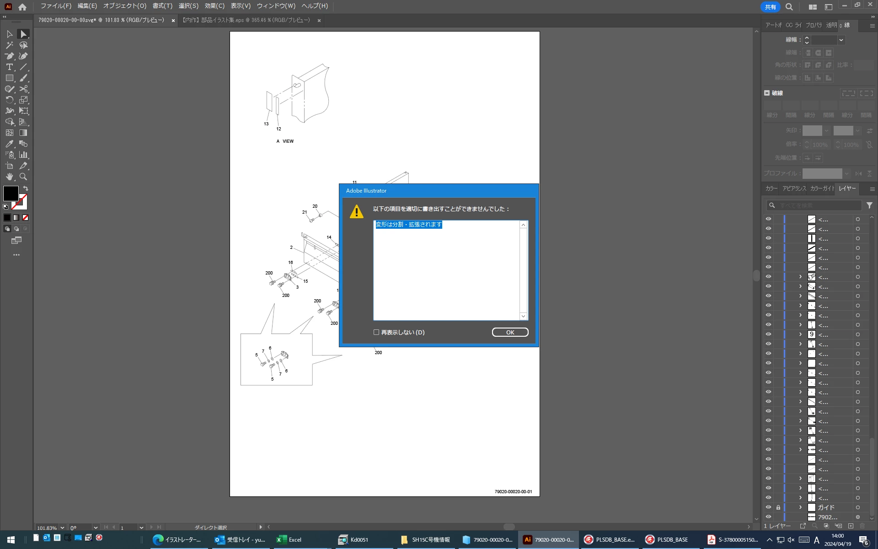Select the Magic Wand tool
The image size is (878, 549).
tap(9, 45)
